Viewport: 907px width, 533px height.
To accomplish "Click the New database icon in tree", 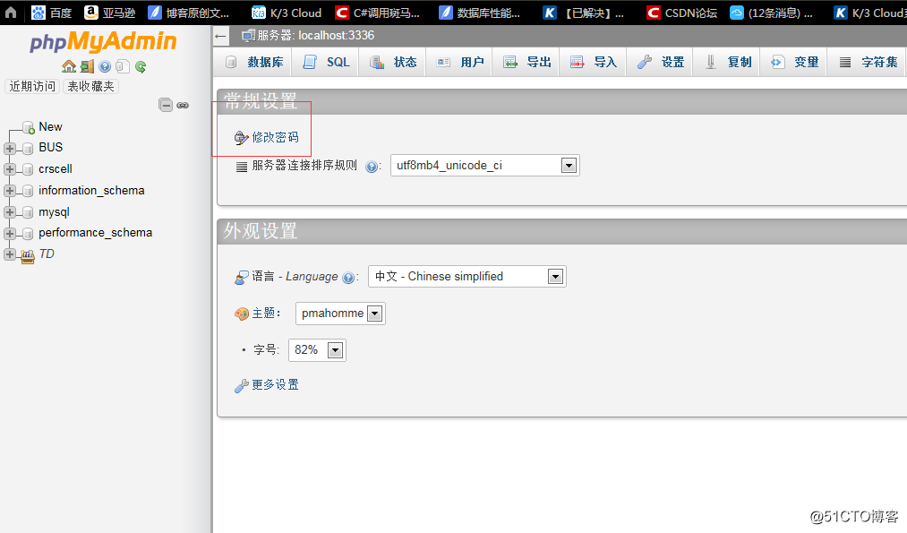I will [29, 127].
